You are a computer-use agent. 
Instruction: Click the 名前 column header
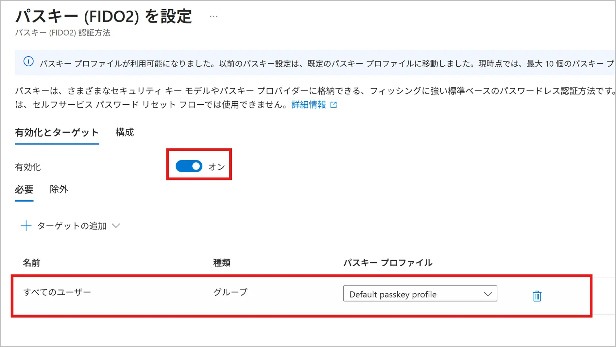point(31,263)
